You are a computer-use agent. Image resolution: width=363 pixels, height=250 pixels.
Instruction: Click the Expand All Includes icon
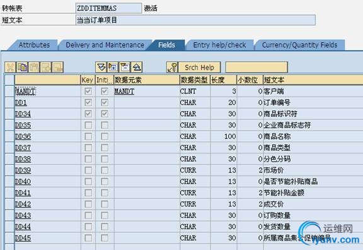click(x=101, y=68)
